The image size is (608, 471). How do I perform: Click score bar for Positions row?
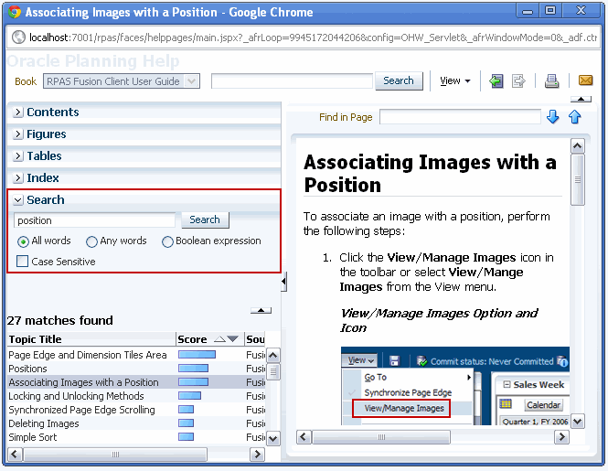[x=193, y=369]
